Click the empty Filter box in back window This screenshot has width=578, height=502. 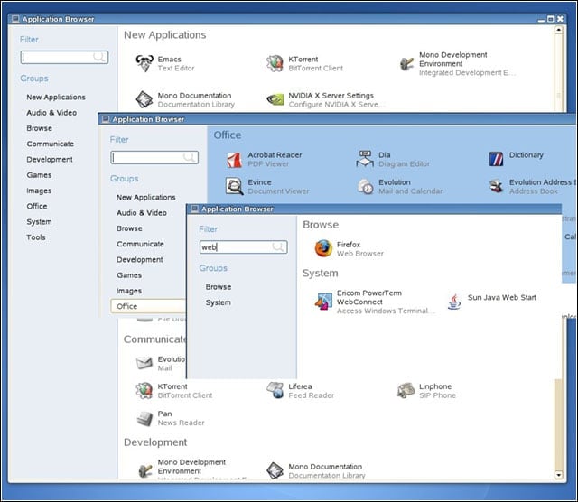(x=64, y=57)
